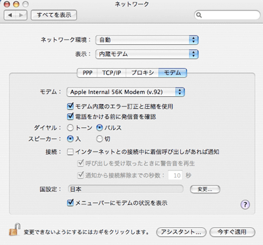Switch to the TCP/IP tab
263x245 pixels.
pyautogui.click(x=112, y=72)
